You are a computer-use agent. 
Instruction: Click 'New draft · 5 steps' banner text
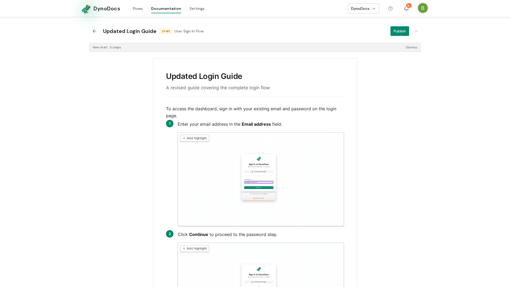tap(107, 47)
